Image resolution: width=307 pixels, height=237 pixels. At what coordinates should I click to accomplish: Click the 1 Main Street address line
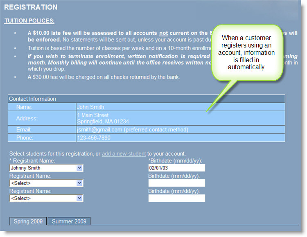click(93, 115)
